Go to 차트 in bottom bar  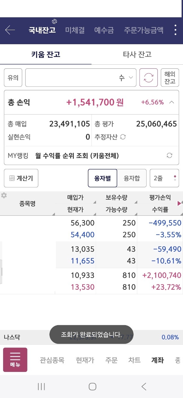(x=134, y=360)
